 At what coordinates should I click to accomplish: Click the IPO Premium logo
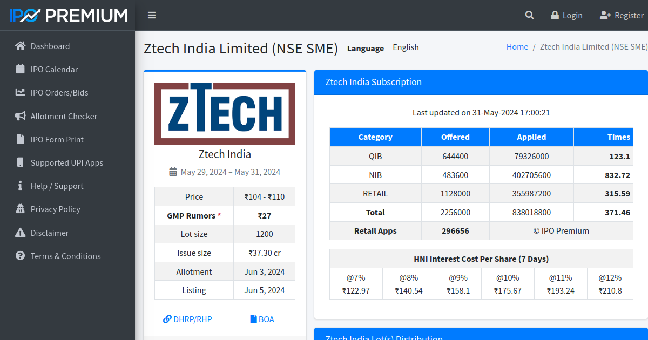[67, 15]
